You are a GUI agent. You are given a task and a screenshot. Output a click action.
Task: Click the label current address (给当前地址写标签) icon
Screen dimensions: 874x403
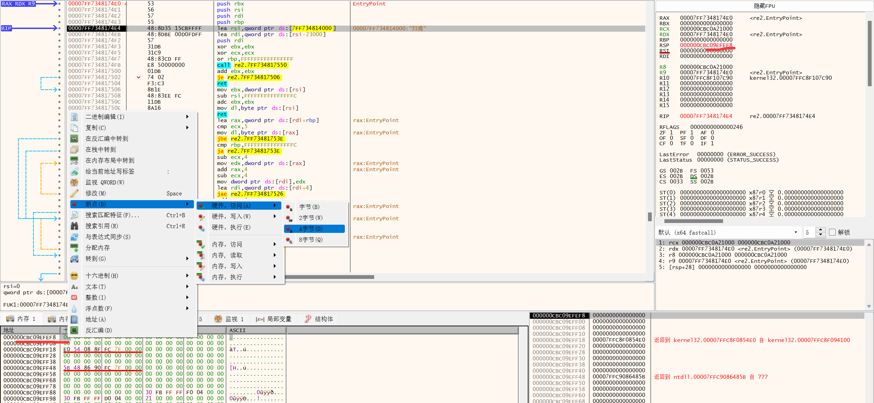pyautogui.click(x=74, y=171)
